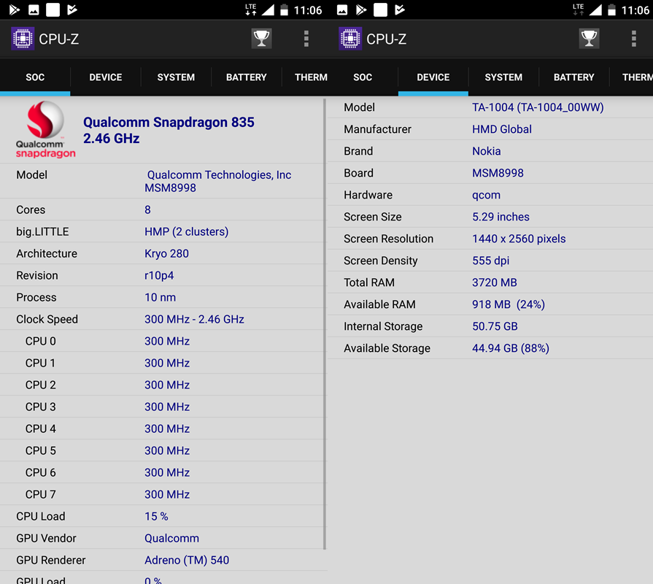Tap the white square notification icon in left status bar
The height and width of the screenshot is (584, 653).
(x=53, y=9)
